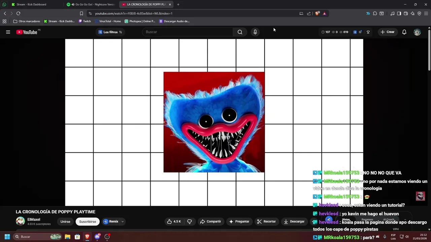This screenshot has height=242, width=431.
Task: Click the Suscribirse button
Action: click(x=88, y=221)
